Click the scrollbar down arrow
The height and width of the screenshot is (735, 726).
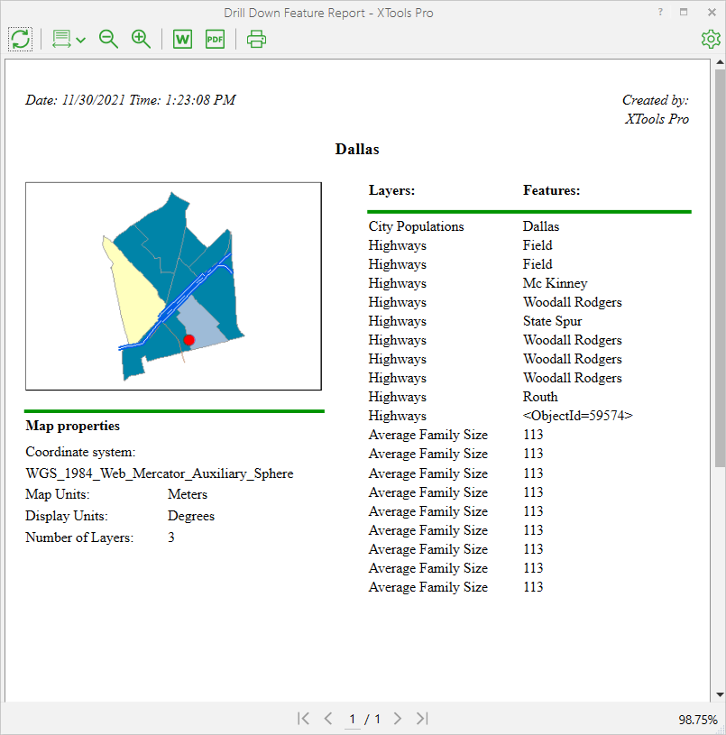(720, 694)
